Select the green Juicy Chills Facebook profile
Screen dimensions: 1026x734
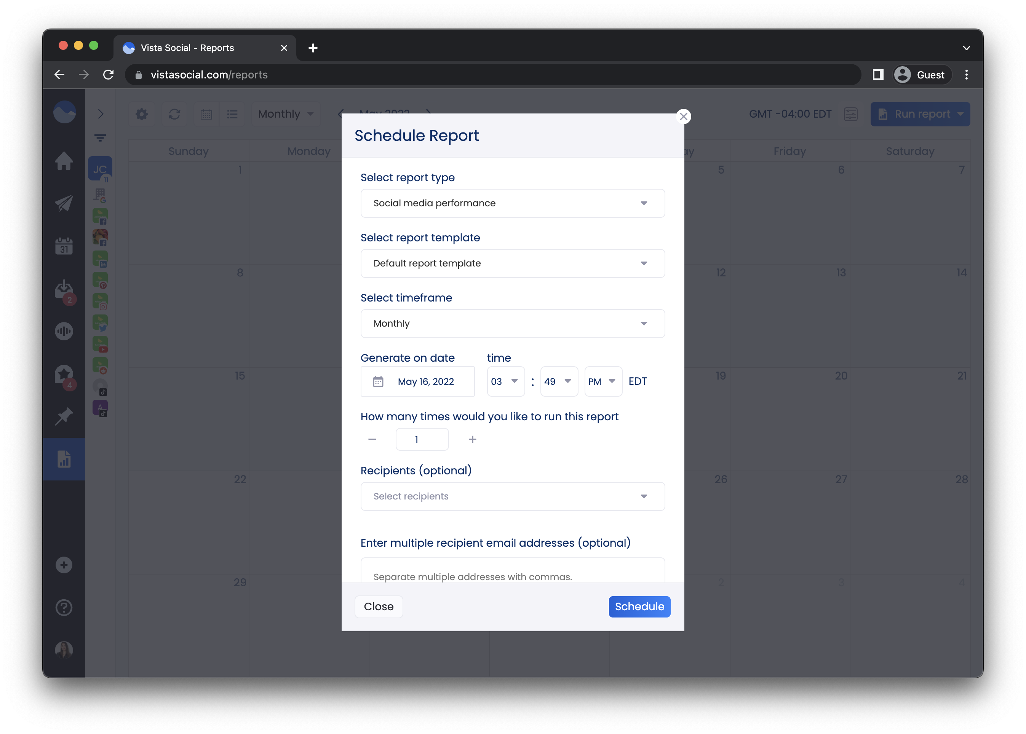click(x=100, y=216)
